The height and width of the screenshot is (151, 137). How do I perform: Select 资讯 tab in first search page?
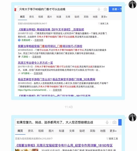pyautogui.click(x=31, y=17)
